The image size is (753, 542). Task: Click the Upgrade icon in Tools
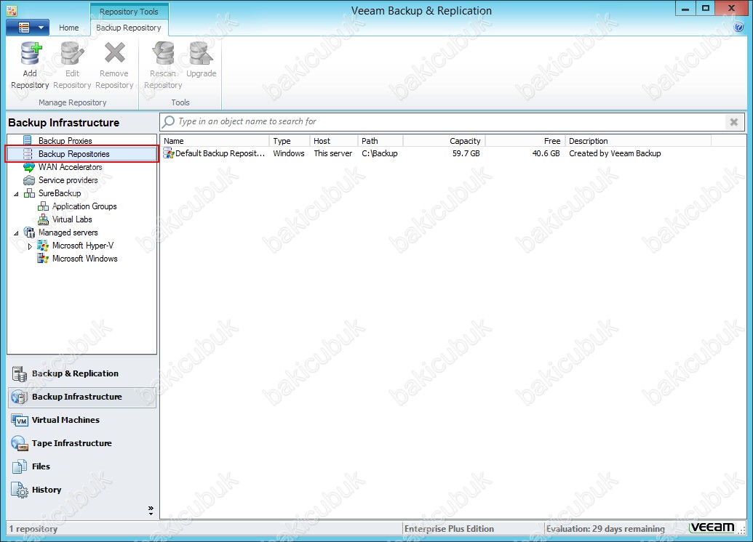(x=202, y=53)
